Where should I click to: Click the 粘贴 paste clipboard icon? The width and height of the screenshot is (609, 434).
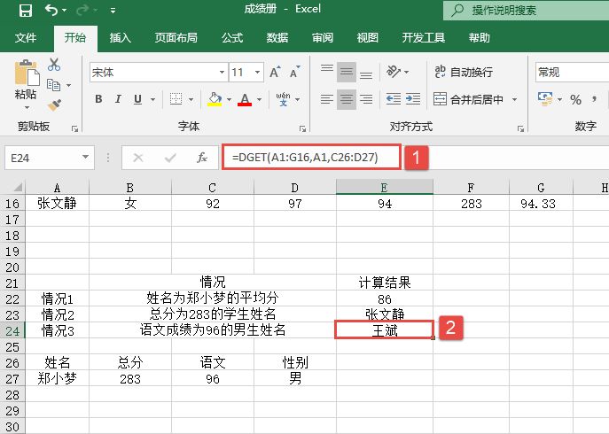27,73
